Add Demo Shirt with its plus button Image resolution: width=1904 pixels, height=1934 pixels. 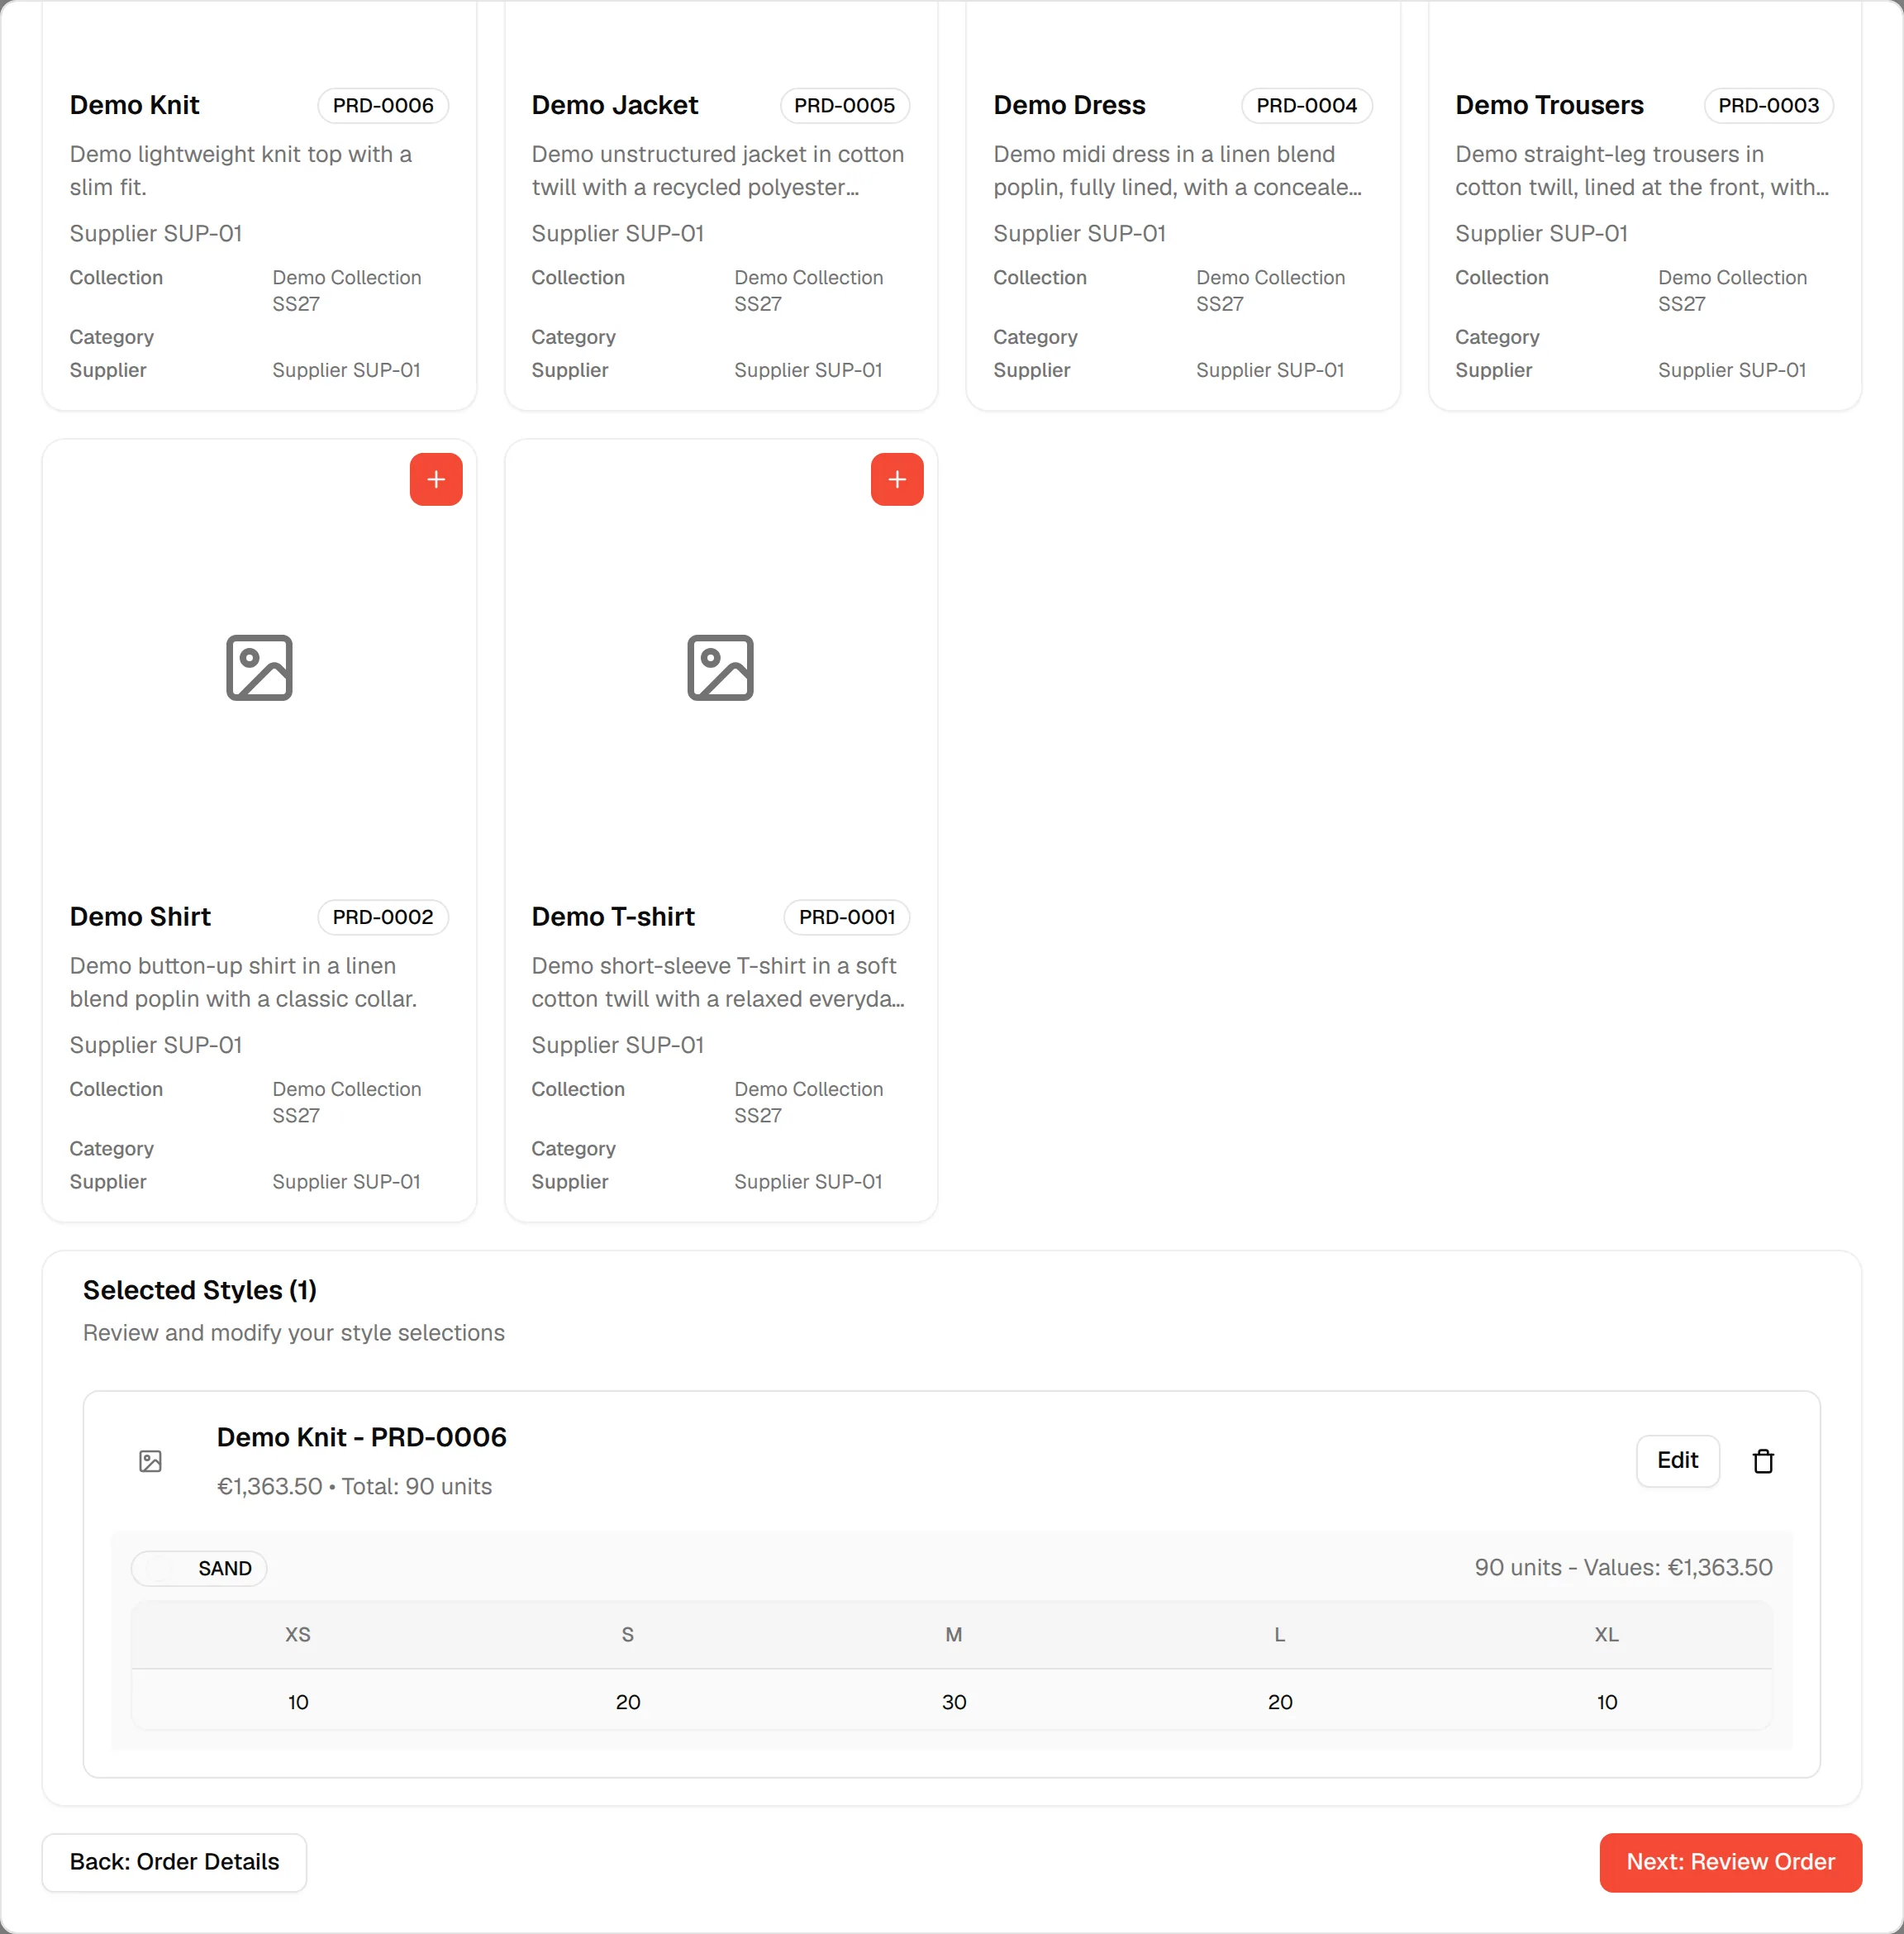pos(436,479)
